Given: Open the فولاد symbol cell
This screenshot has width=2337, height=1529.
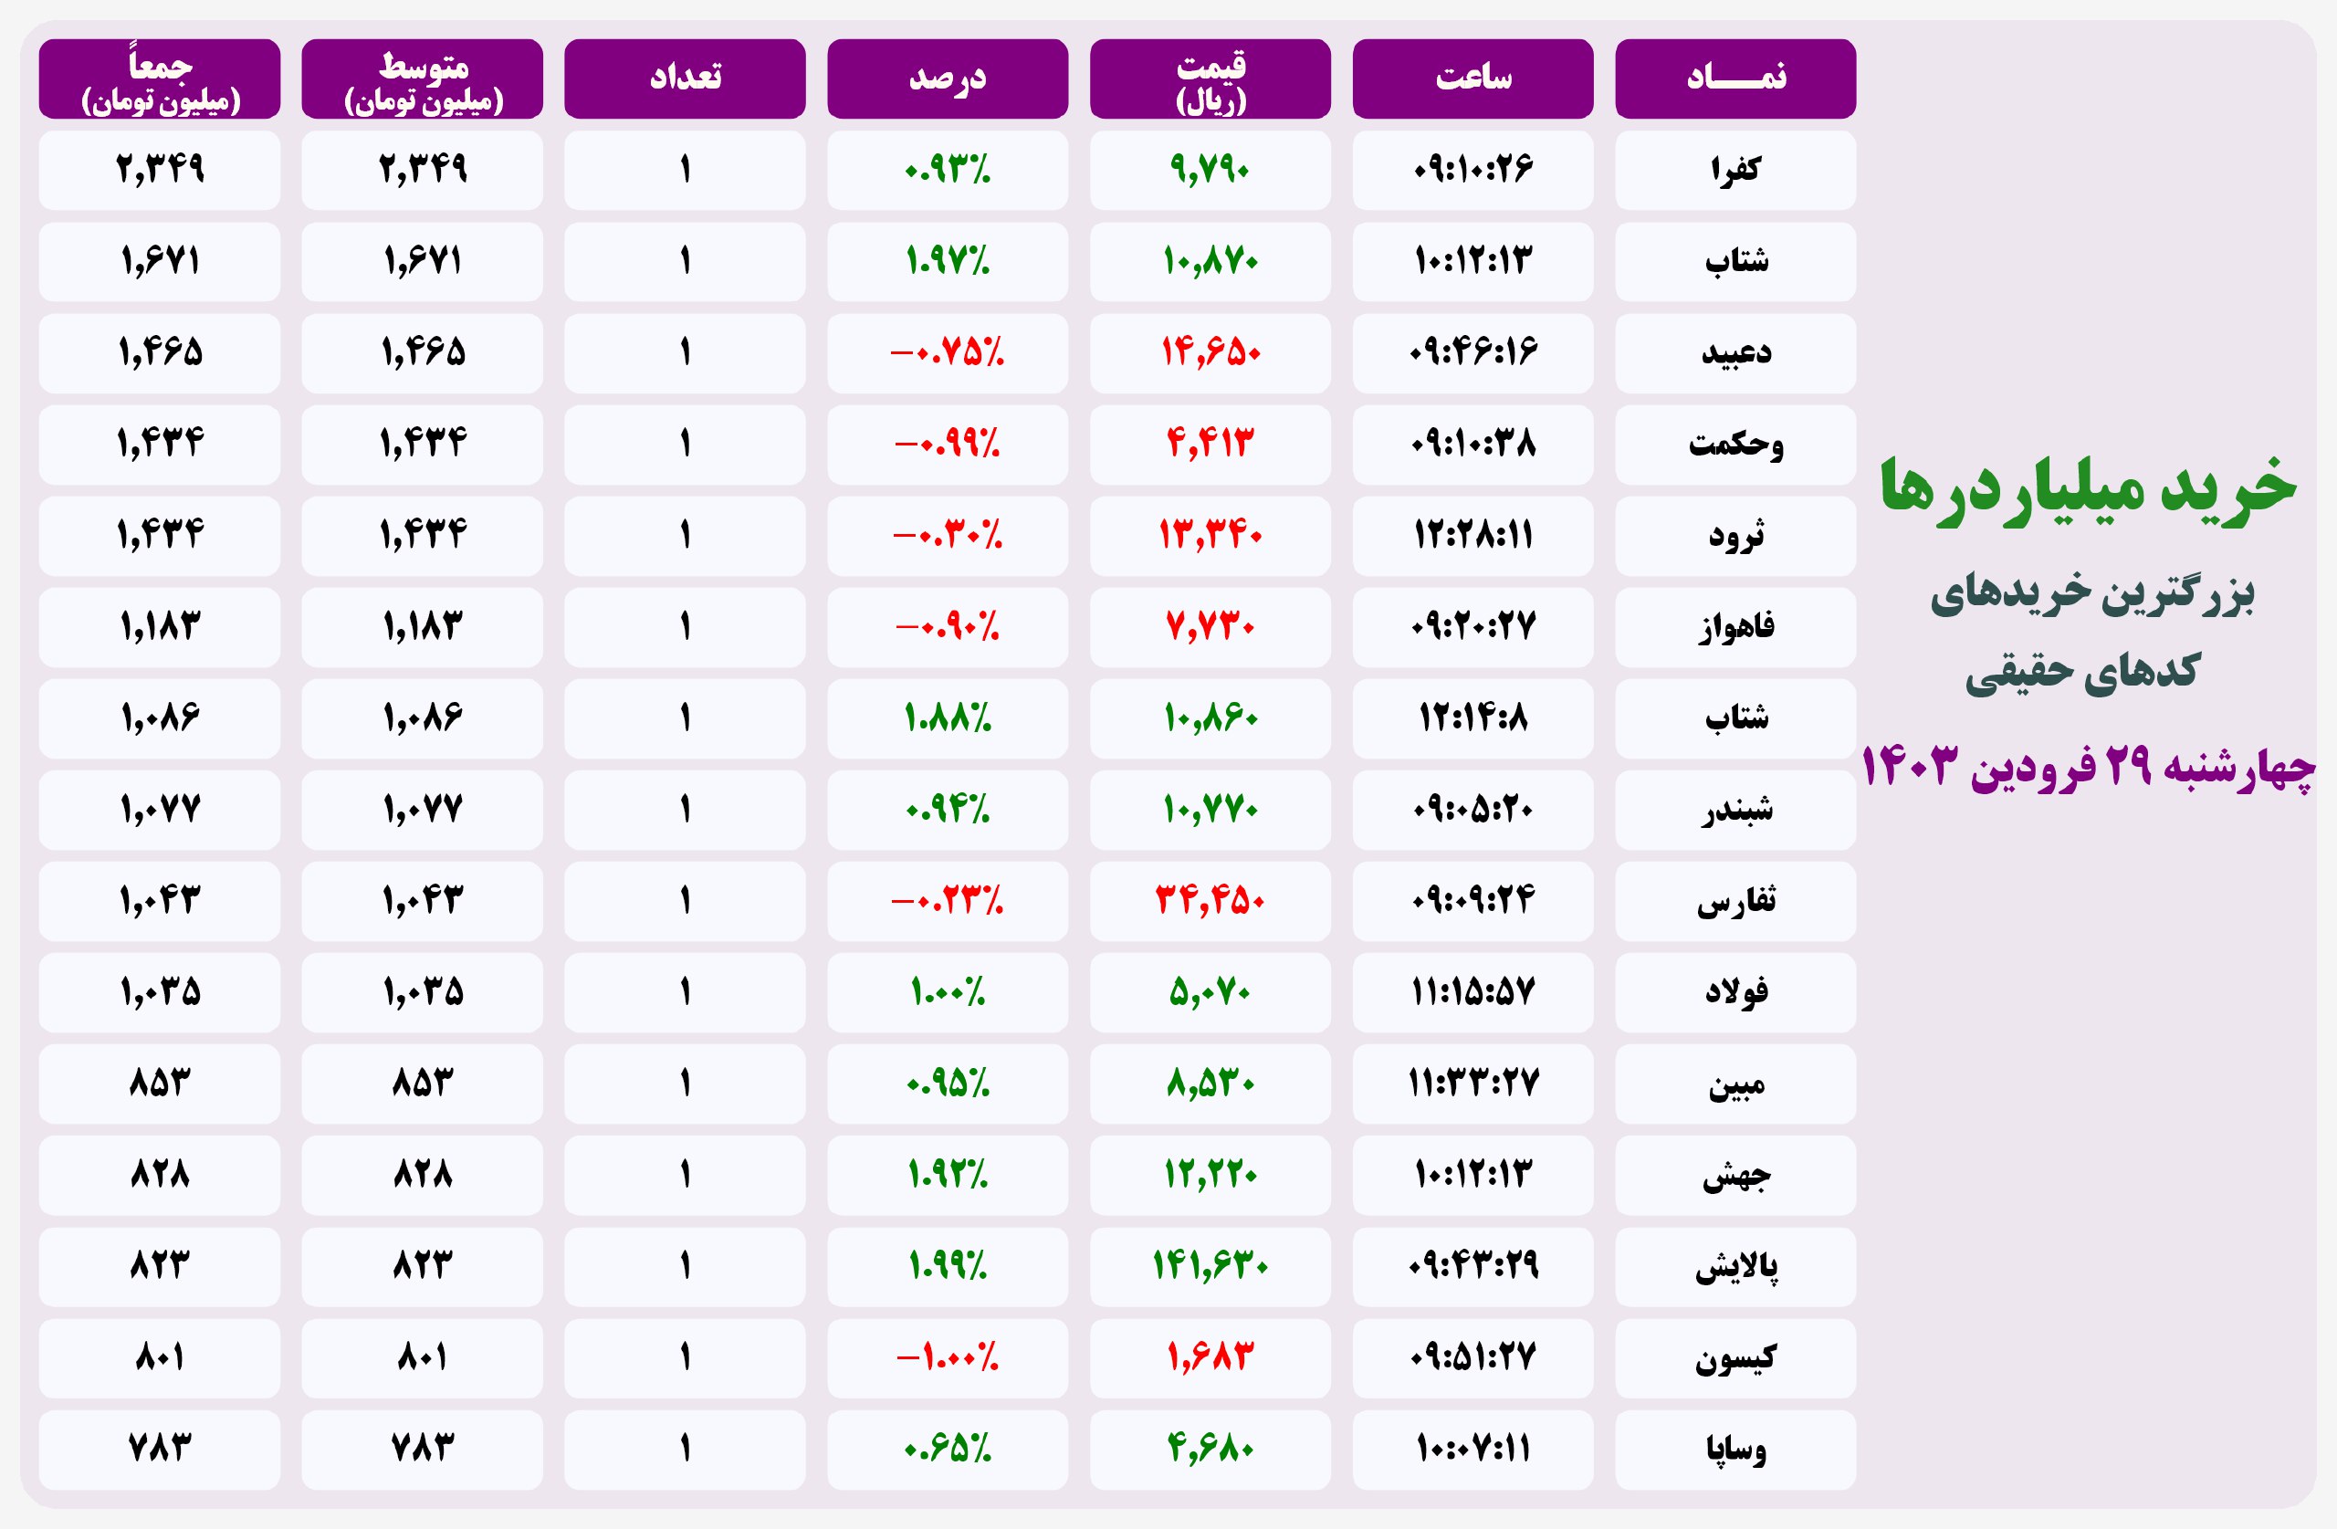Looking at the screenshot, I should (x=1735, y=992).
